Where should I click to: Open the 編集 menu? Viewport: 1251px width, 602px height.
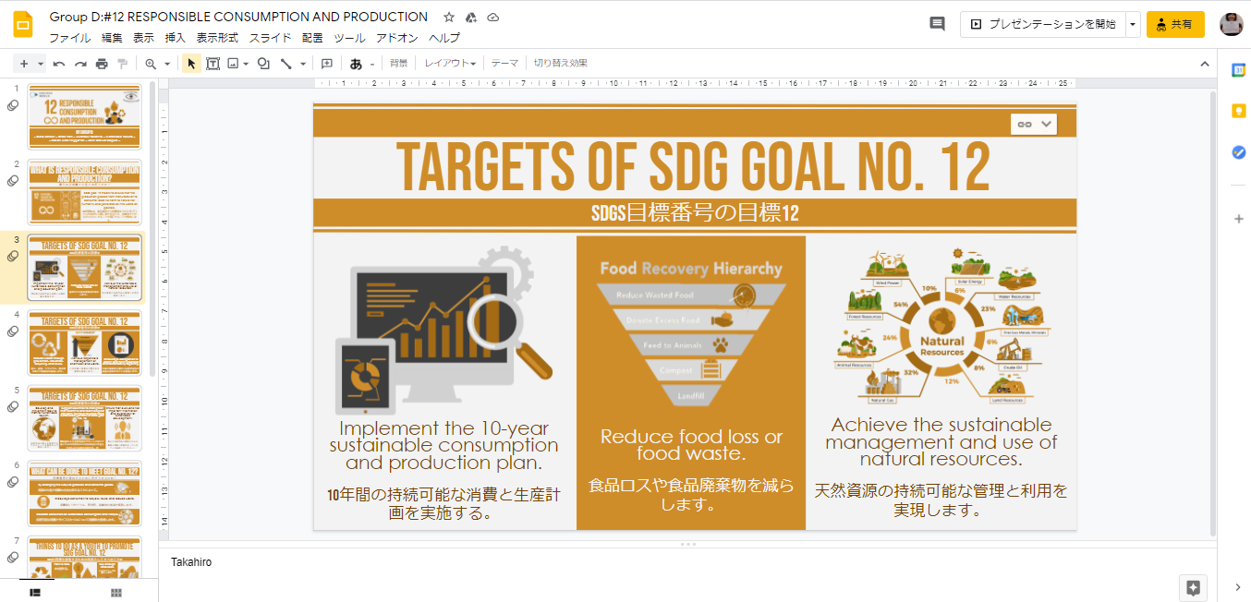point(112,38)
